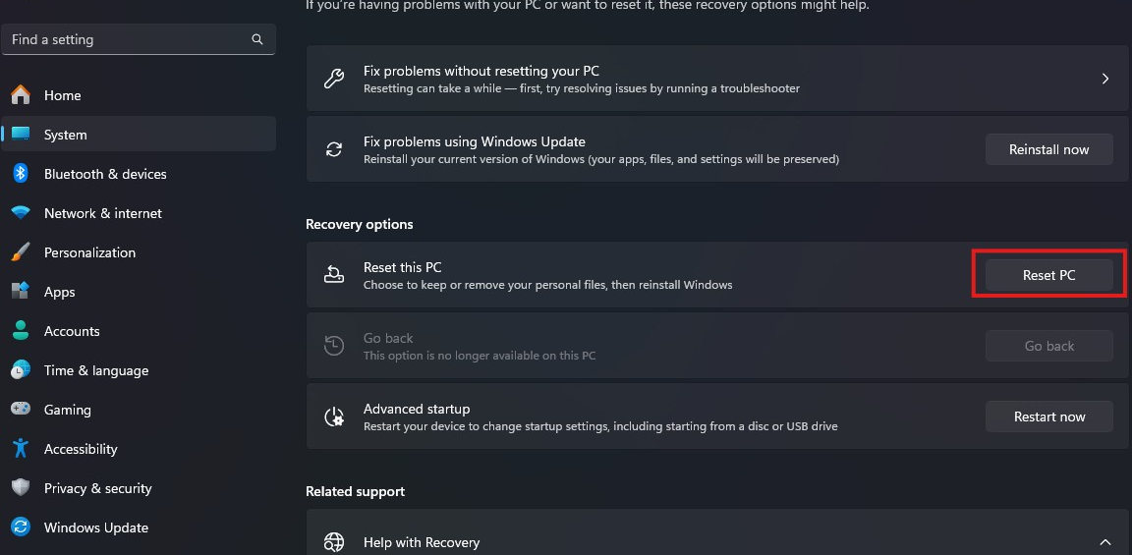Click the Apps icon in sidebar
The height and width of the screenshot is (555, 1132).
(x=21, y=292)
